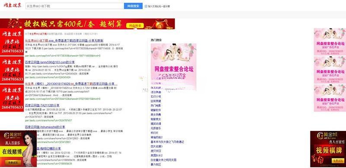Click the icon before 加入交流论坛 link
Screen dimensions: 346x168
coord(146,6)
